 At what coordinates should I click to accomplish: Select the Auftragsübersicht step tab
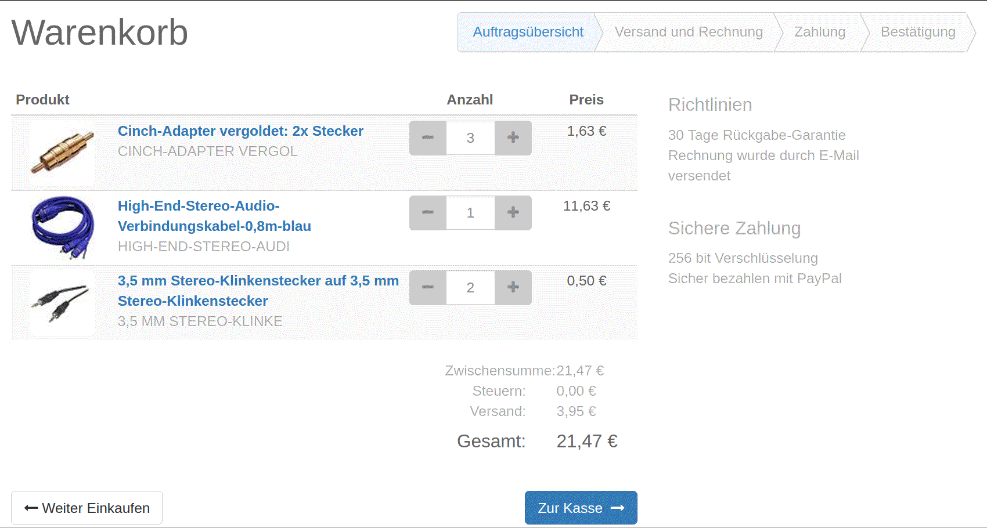528,32
